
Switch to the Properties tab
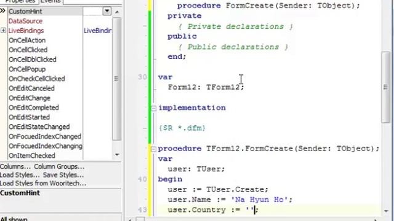20,1
